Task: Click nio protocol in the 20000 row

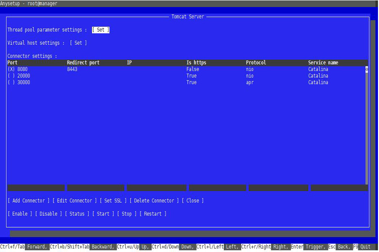Action: tap(250, 76)
